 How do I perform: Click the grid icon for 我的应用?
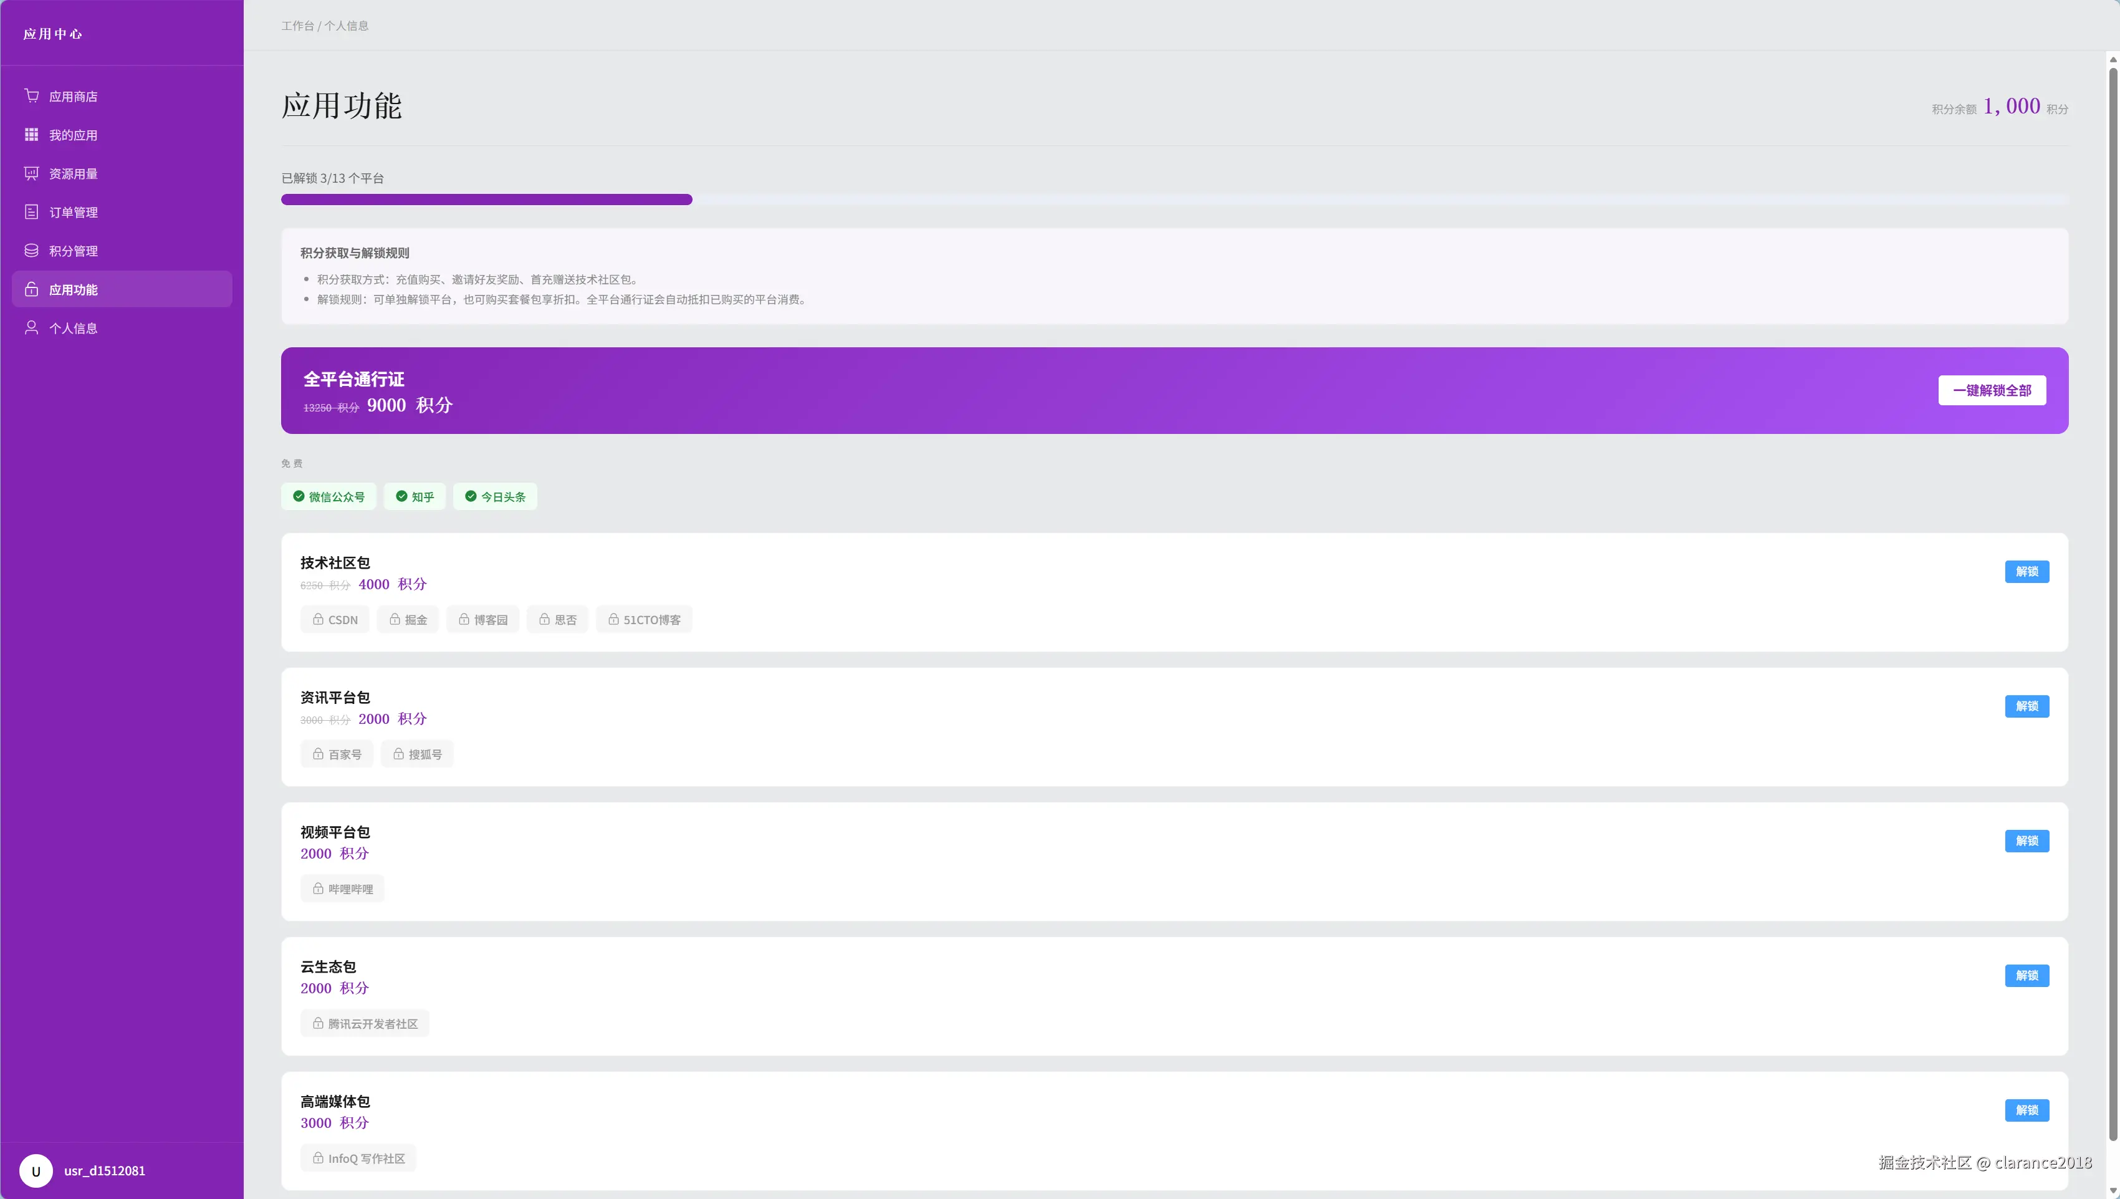click(x=31, y=134)
